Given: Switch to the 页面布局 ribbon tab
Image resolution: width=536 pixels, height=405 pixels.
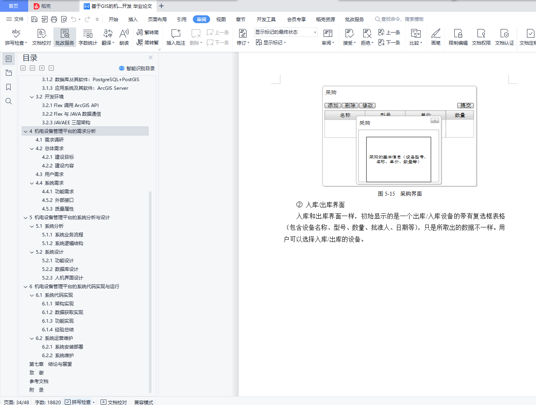Looking at the screenshot, I should [x=157, y=19].
